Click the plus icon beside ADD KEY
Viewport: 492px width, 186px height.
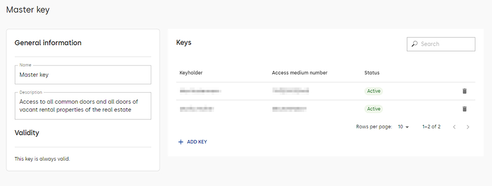181,142
